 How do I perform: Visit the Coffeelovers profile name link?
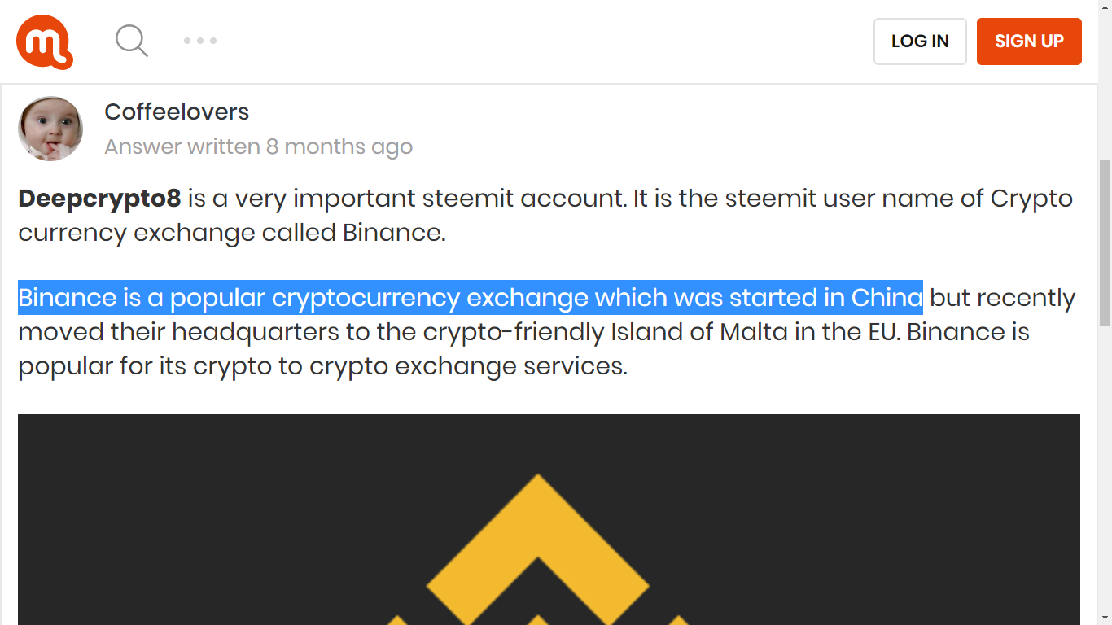(x=177, y=111)
